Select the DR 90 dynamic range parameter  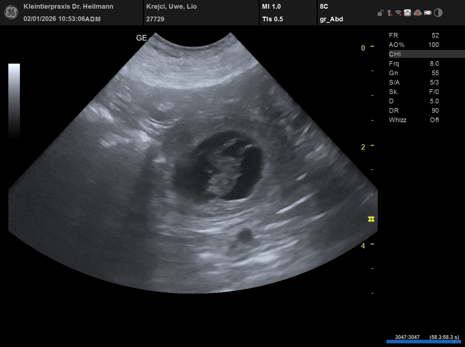coord(414,111)
